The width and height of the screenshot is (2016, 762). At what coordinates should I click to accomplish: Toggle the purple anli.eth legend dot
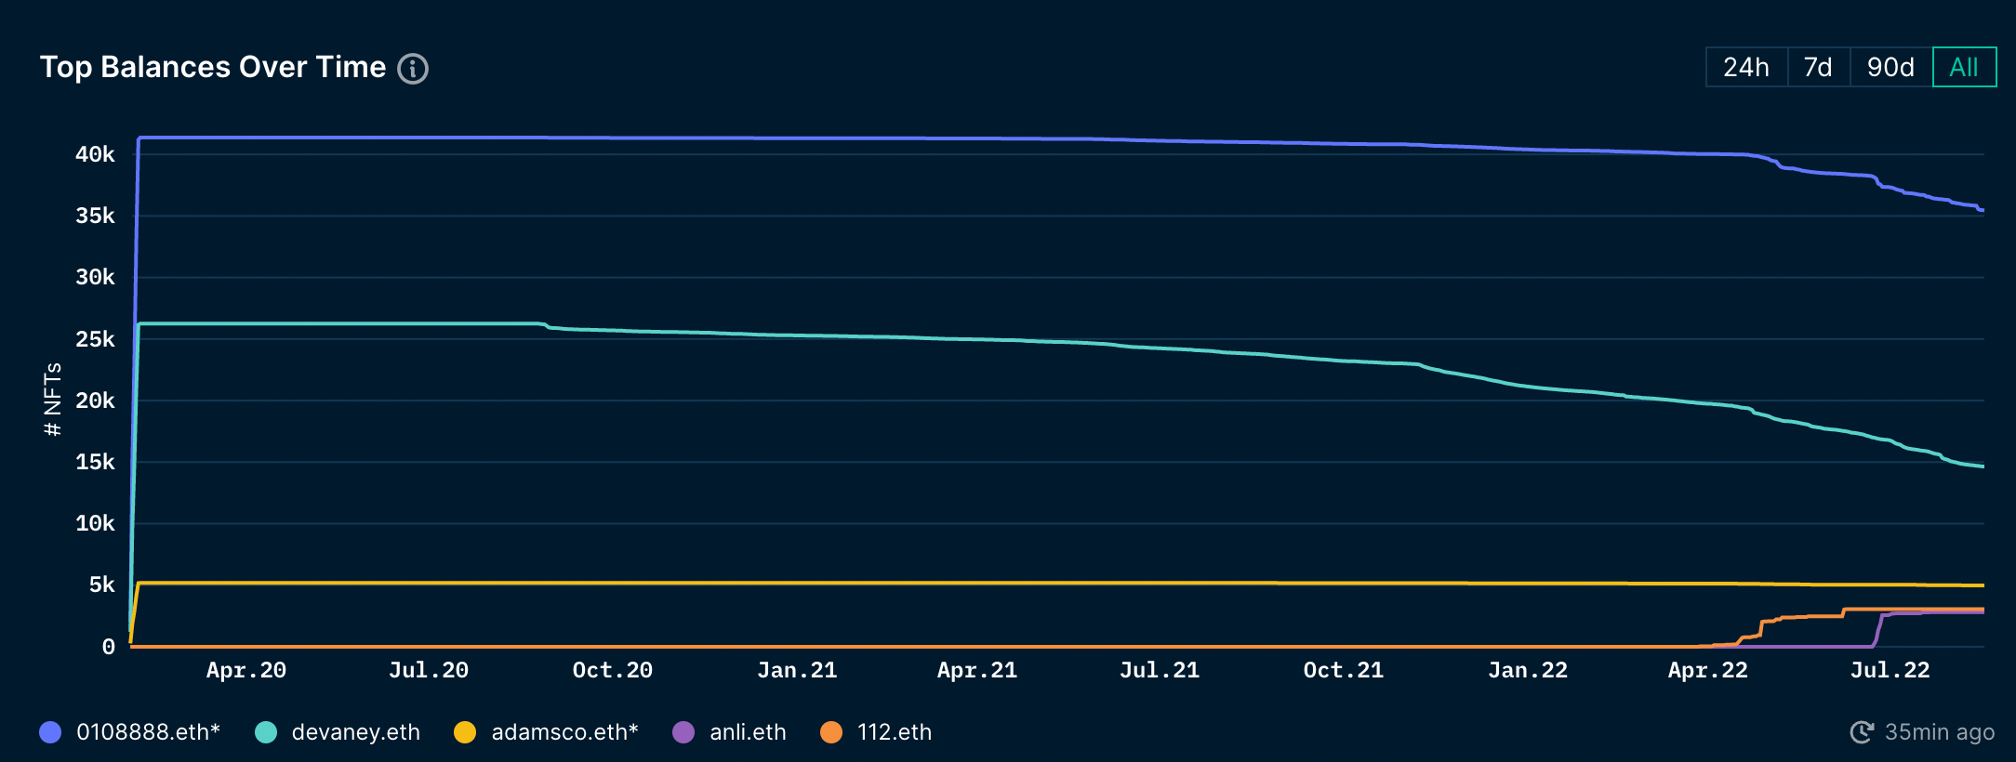point(683,732)
